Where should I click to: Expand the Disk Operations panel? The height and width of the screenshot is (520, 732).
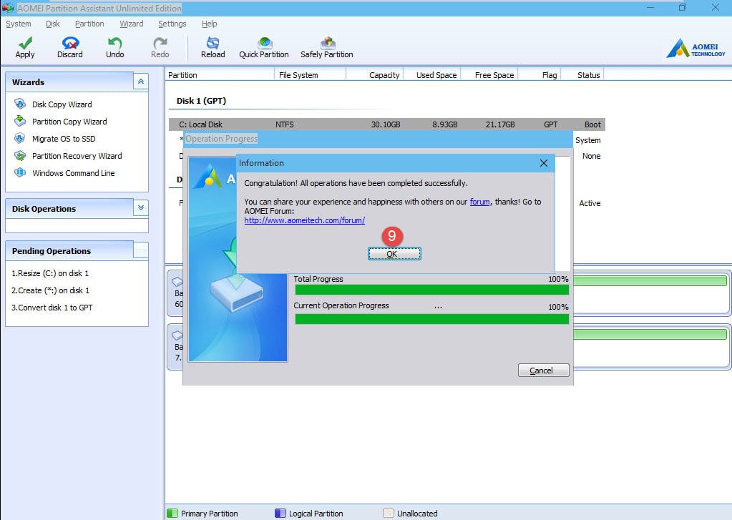pyautogui.click(x=141, y=208)
